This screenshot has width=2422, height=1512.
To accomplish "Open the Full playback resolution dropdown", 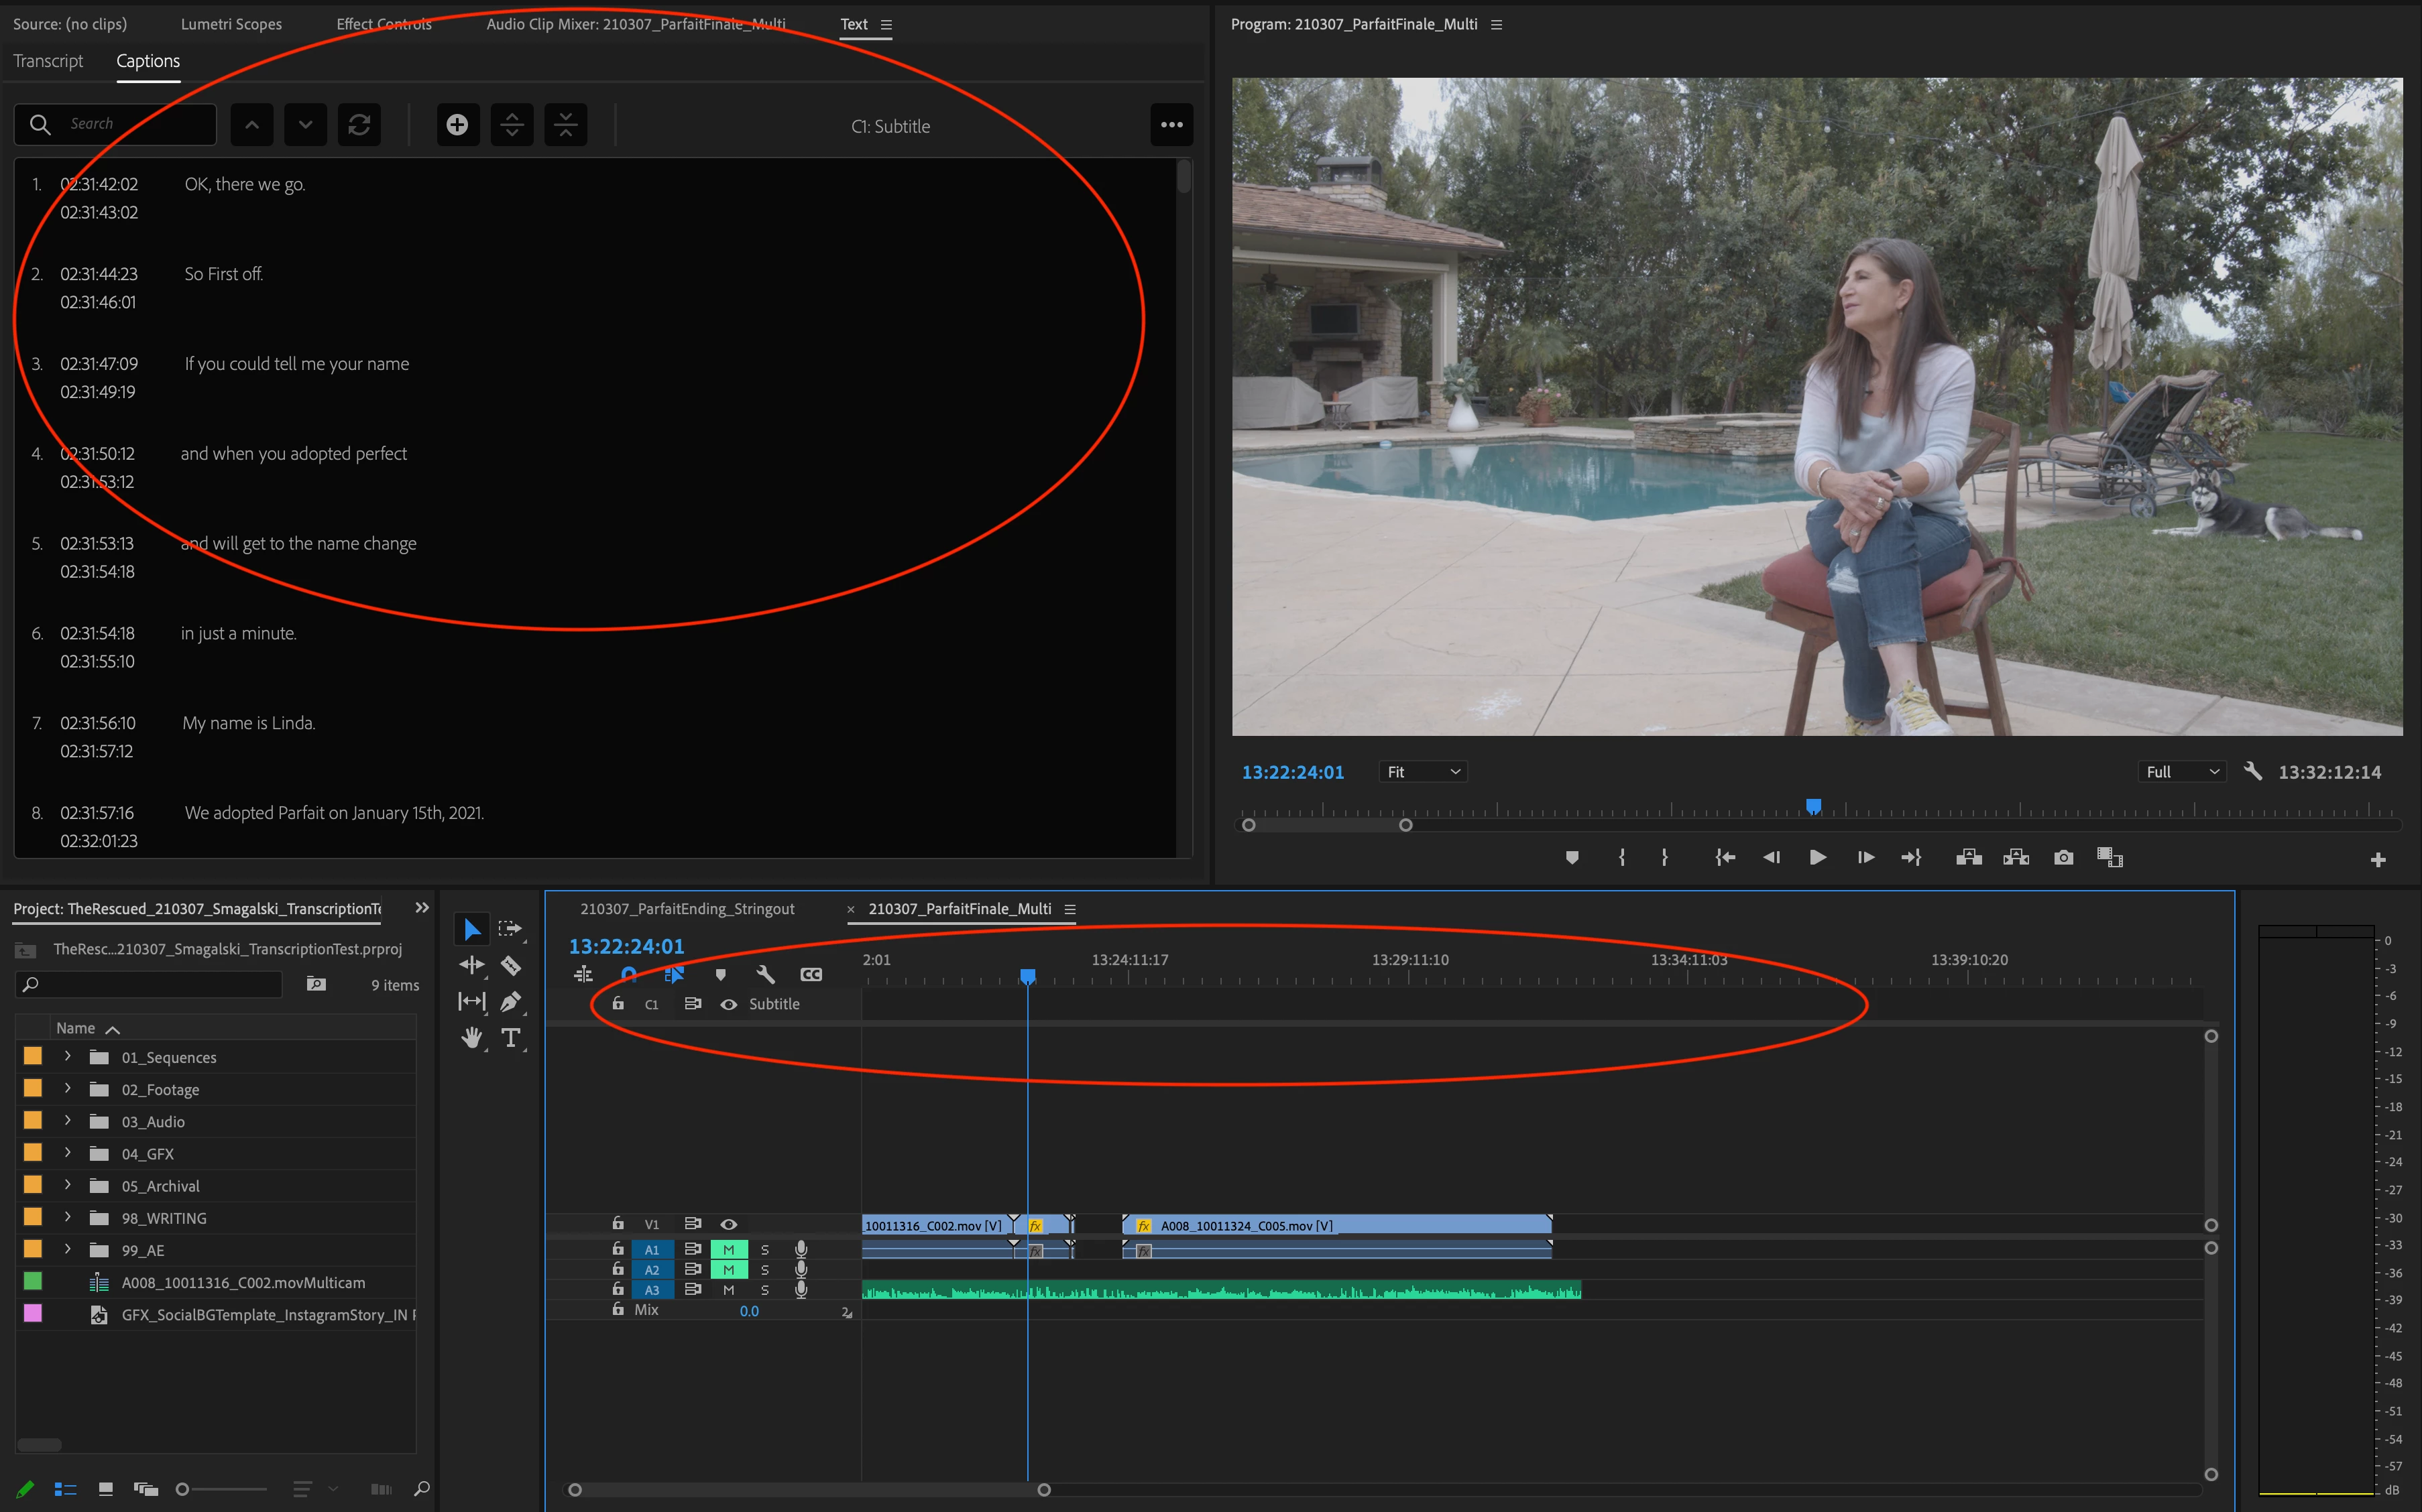I will (x=2182, y=772).
